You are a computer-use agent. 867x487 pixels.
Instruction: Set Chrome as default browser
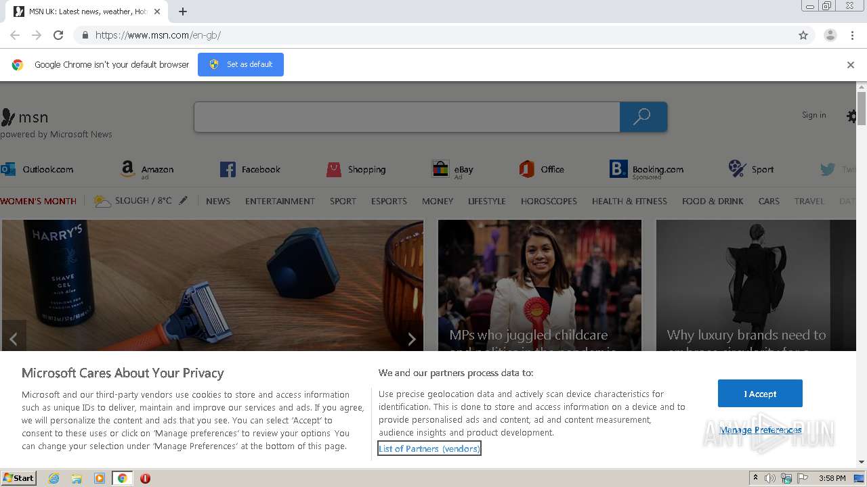(x=240, y=64)
